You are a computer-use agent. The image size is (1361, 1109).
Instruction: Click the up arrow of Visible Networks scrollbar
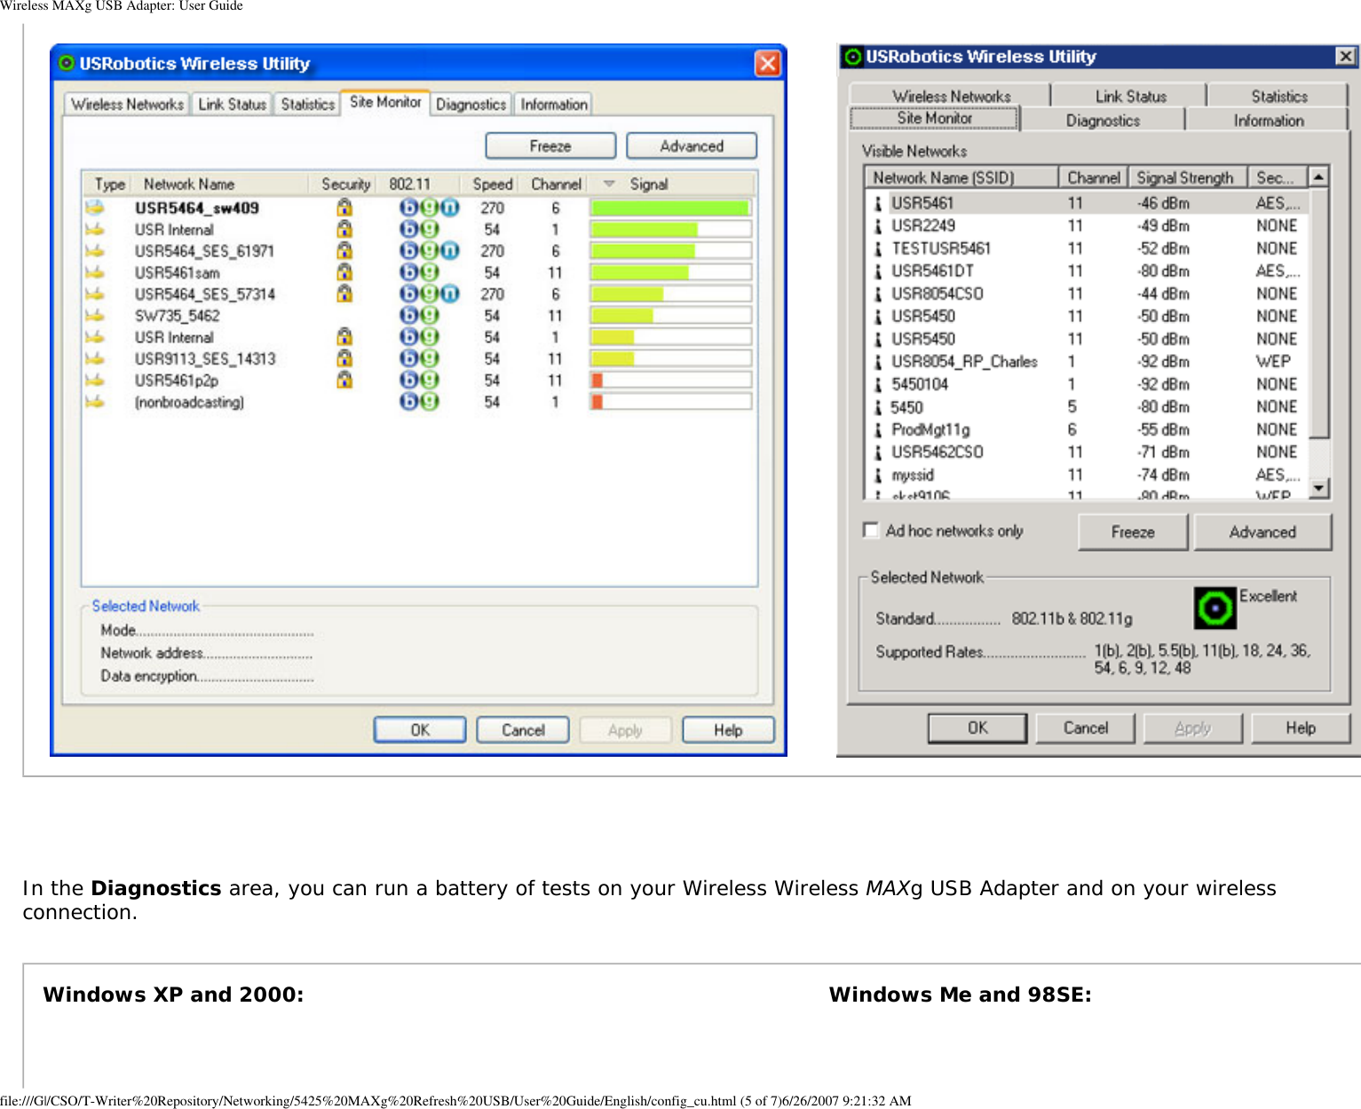click(1319, 177)
